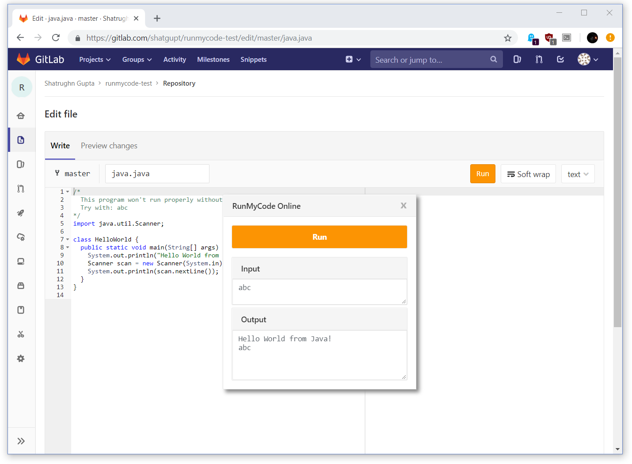Image resolution: width=632 pixels, height=464 pixels.
Task: Reload the page in browser
Action: [56, 38]
